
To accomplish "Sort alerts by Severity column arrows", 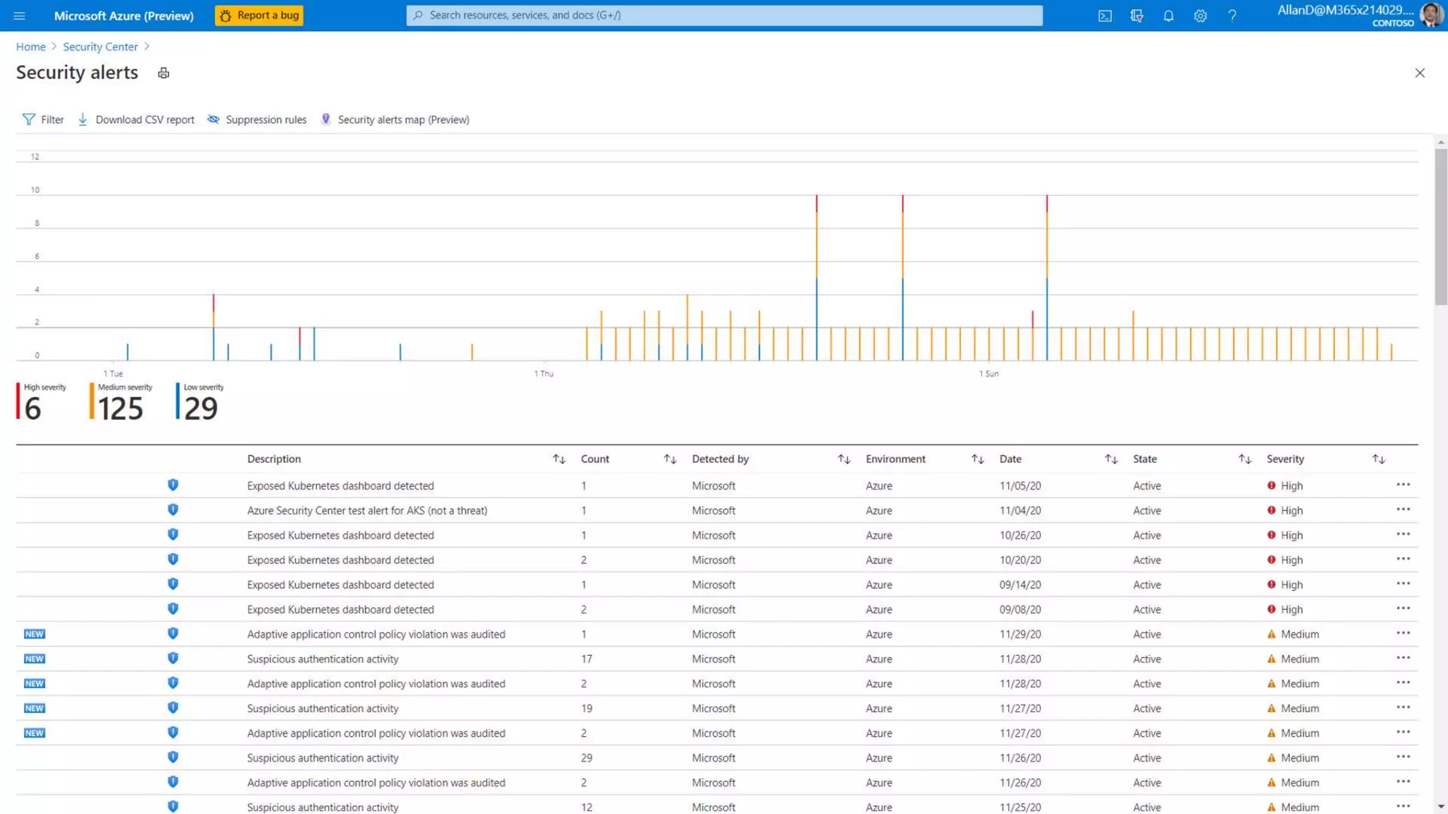I will (1378, 459).
